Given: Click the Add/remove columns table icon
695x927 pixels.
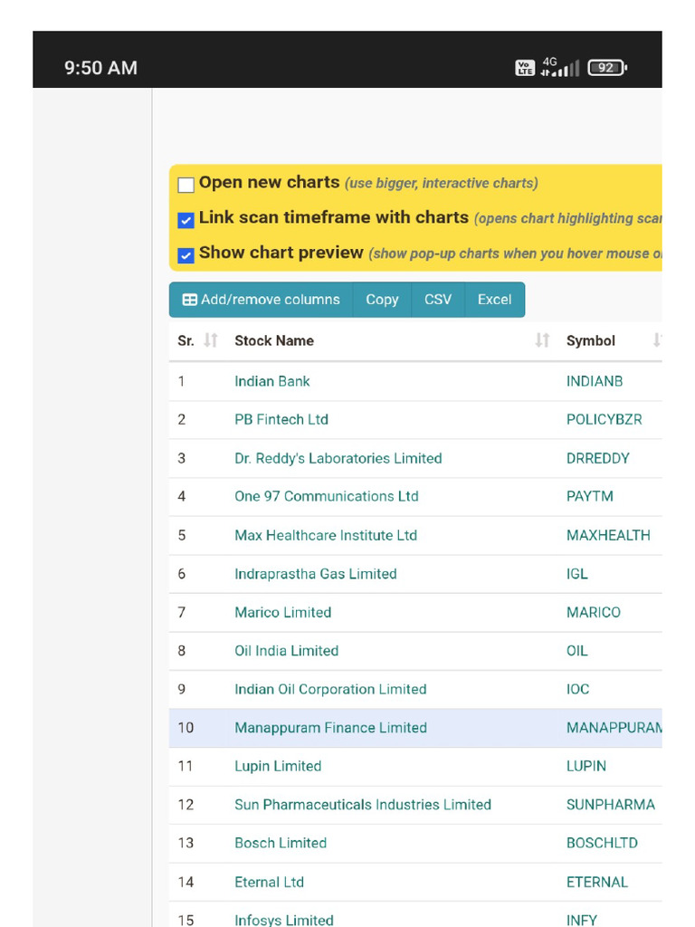Looking at the screenshot, I should [x=190, y=300].
